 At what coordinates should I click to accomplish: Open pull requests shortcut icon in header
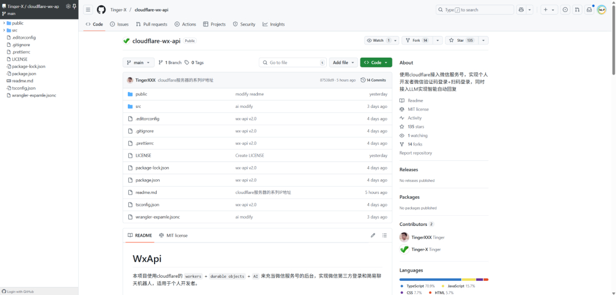click(577, 10)
